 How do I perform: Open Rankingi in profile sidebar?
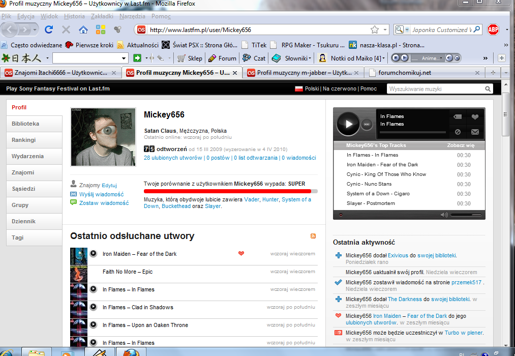pos(34,140)
